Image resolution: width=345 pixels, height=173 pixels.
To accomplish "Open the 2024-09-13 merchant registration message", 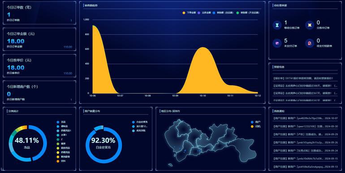I will (305, 167).
